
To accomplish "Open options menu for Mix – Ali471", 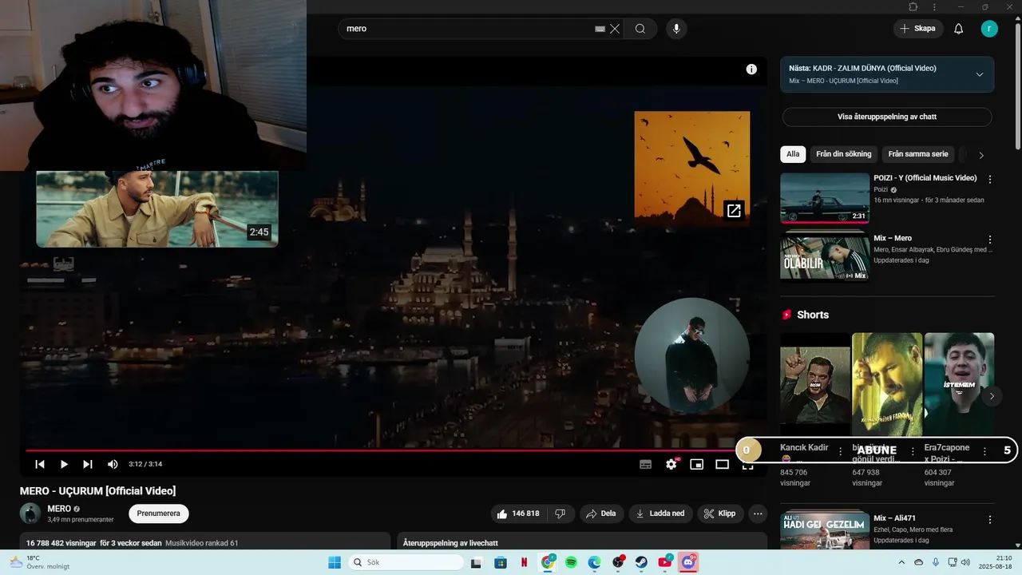I will [990, 519].
